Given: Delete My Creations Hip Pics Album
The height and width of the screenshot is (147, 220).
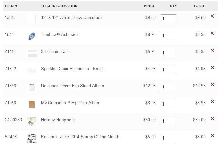Looking at the screenshot, I should click(x=212, y=101).
